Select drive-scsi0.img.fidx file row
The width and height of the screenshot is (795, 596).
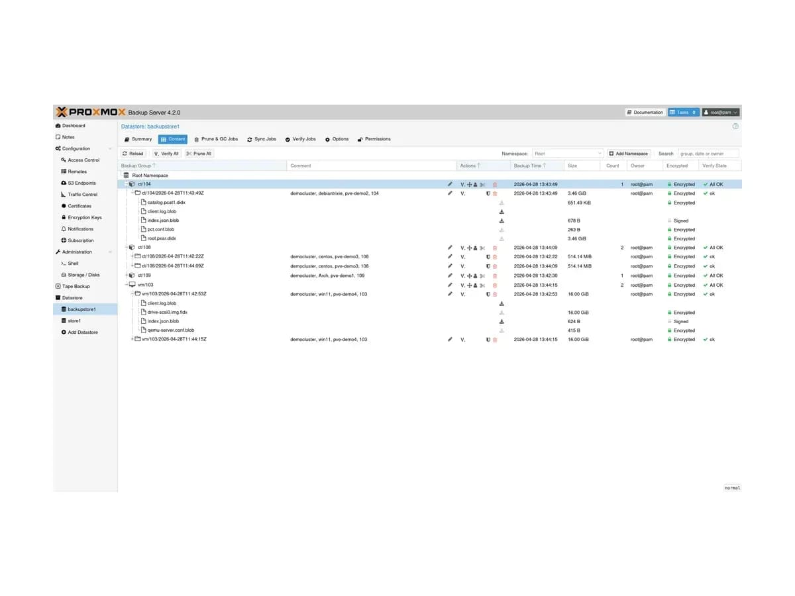(429, 312)
